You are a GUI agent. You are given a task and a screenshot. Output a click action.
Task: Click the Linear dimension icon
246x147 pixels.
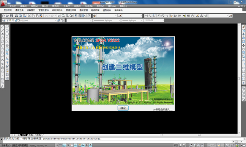pos(146,16)
